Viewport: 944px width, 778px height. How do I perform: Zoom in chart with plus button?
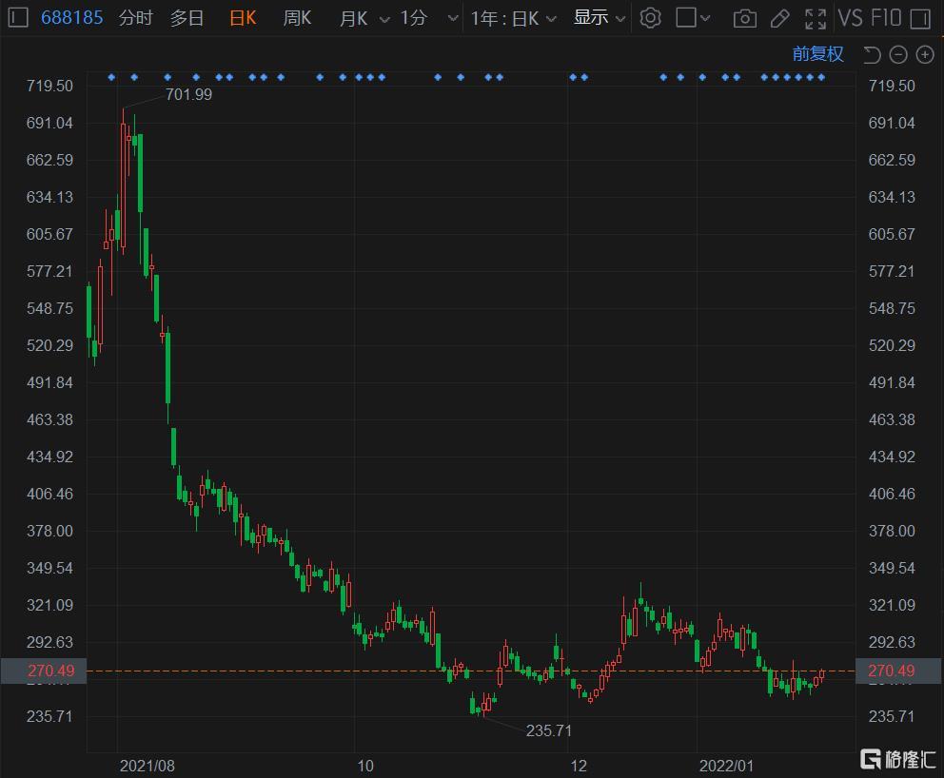(x=924, y=54)
